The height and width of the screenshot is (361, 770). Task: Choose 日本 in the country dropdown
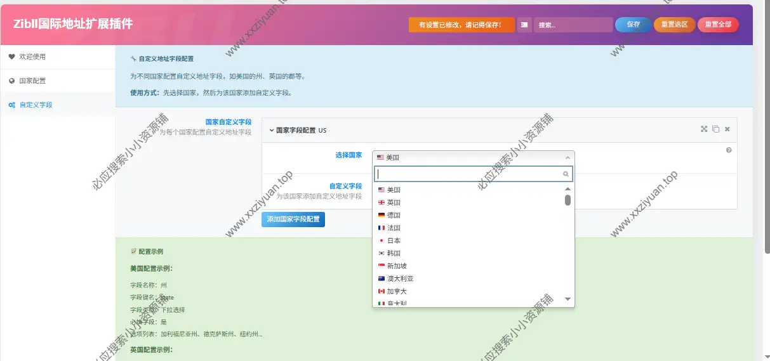point(394,240)
